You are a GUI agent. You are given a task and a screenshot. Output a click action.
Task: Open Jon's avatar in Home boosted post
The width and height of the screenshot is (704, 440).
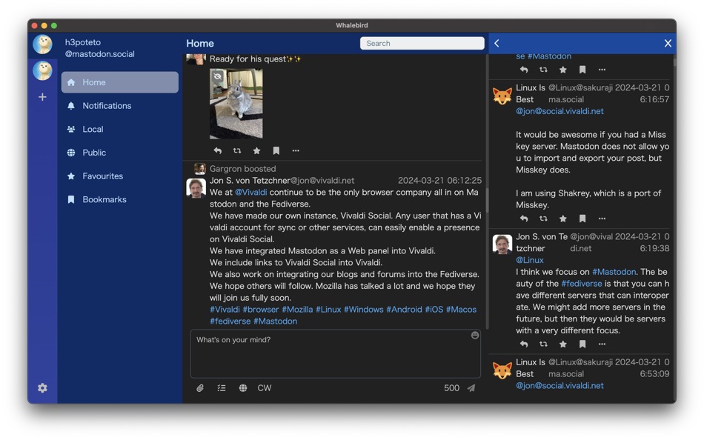[x=196, y=187]
